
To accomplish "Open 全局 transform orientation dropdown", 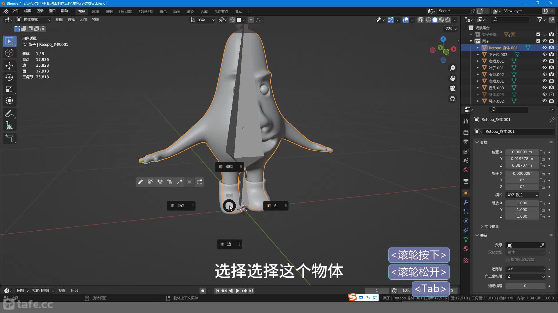I will (x=203, y=20).
